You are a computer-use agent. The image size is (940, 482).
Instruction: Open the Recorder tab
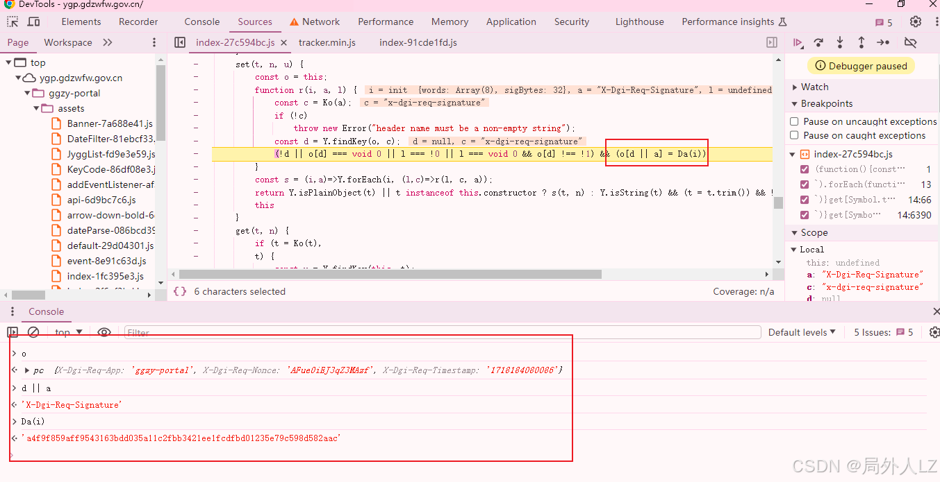pos(138,21)
